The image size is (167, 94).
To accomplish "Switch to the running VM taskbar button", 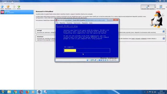I will (x=45, y=92).
